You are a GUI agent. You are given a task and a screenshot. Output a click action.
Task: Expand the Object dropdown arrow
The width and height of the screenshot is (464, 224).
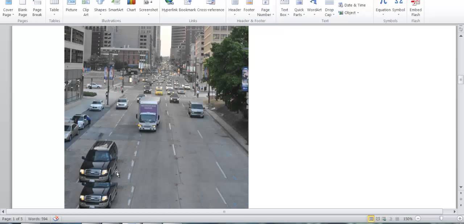coord(358,13)
